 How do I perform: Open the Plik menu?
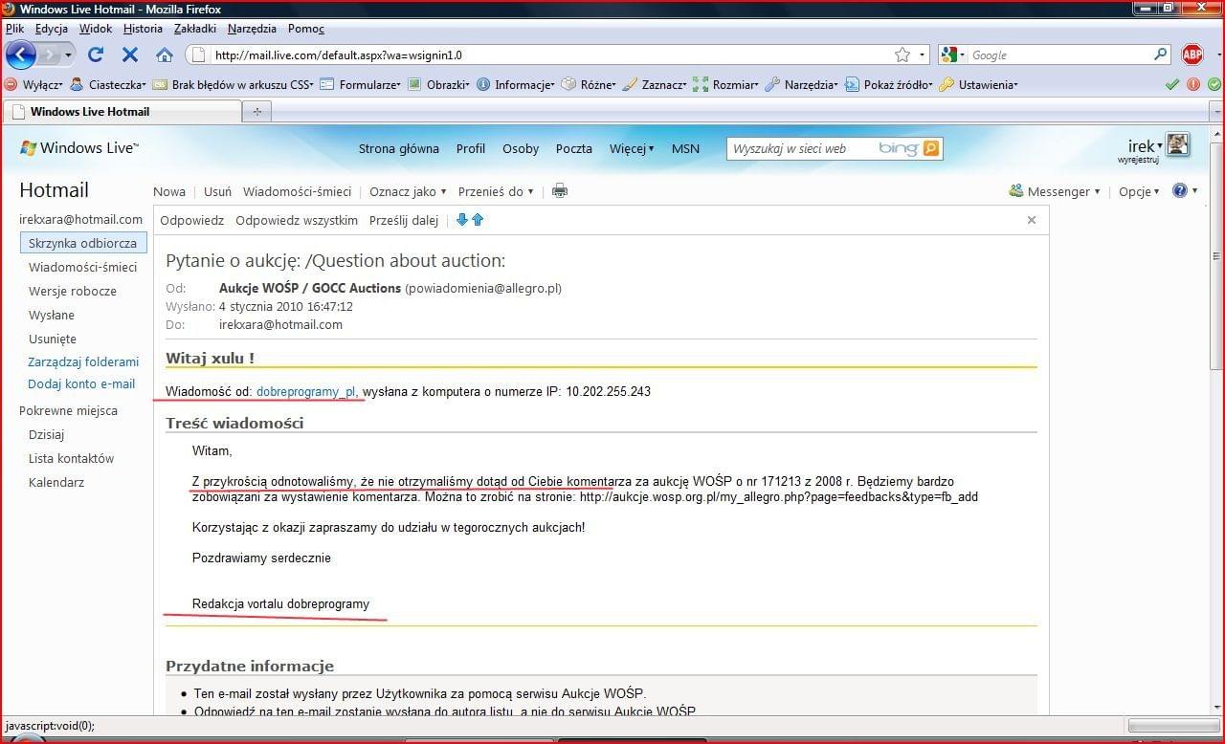[x=14, y=29]
